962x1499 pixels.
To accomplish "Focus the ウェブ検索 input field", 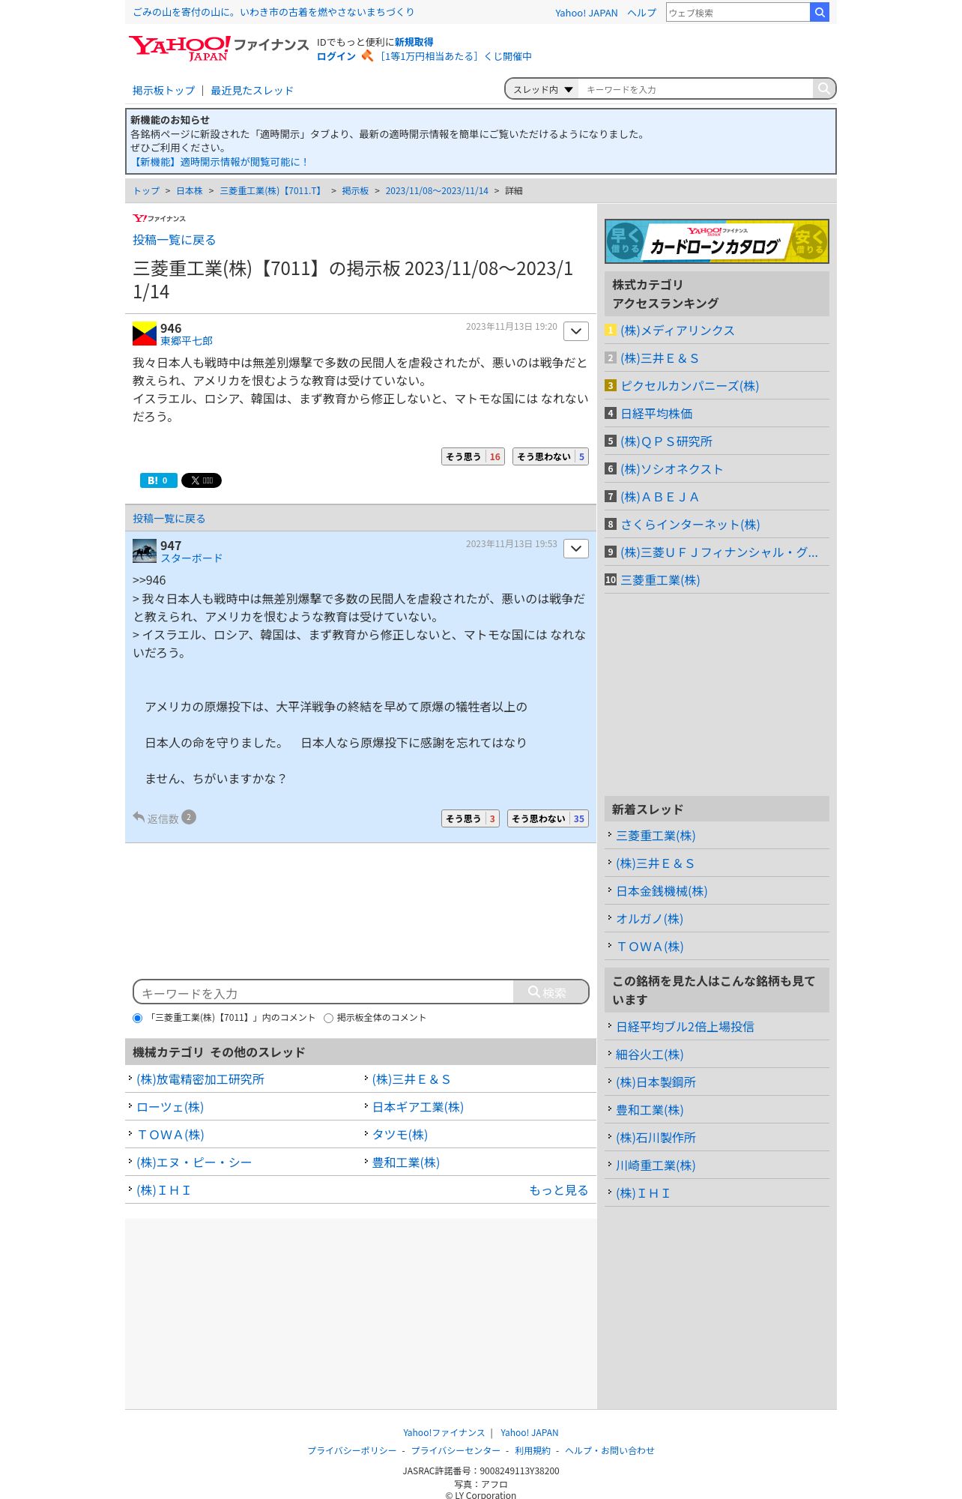I will point(738,12).
